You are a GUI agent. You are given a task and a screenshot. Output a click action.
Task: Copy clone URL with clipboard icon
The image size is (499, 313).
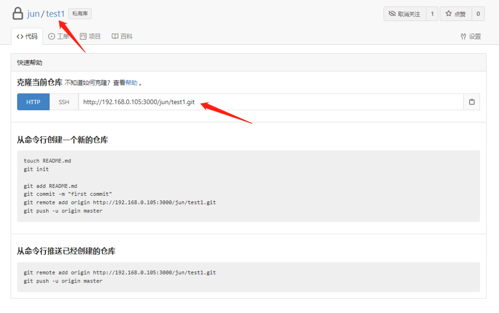tap(472, 102)
